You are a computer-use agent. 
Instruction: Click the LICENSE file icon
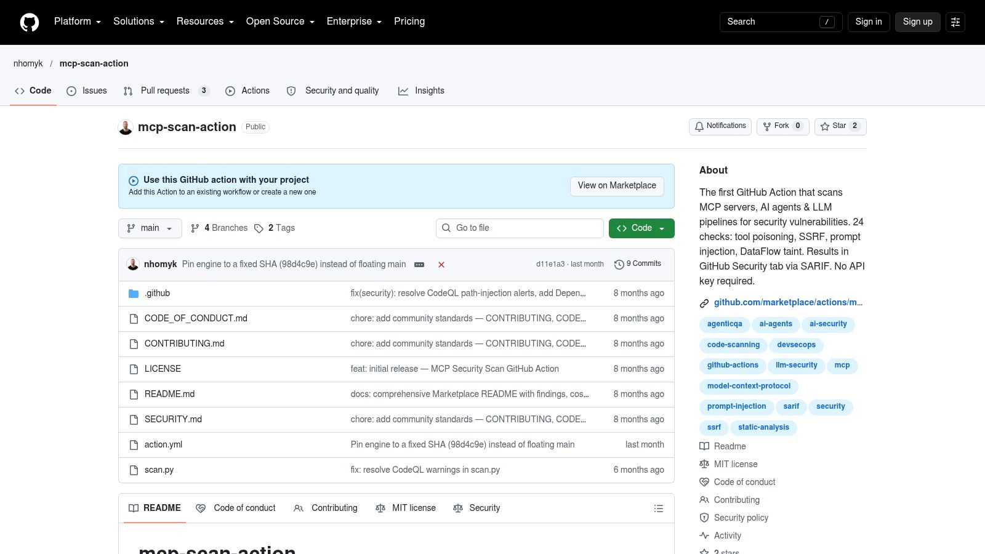[x=134, y=369]
